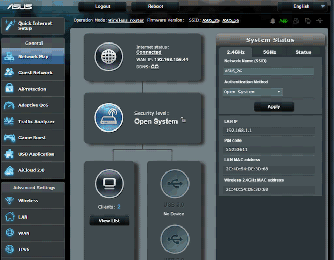Screen dimensions: 334x260
Task: Click the DDNS GO link
Action: [x=155, y=67]
